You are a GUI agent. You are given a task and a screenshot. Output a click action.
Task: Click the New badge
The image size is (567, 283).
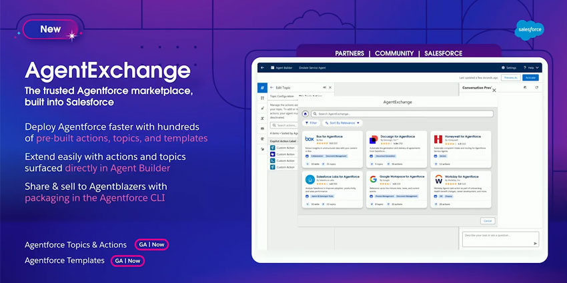pyautogui.click(x=50, y=29)
